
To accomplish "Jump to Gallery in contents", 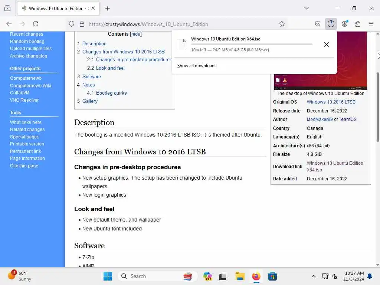I will tap(90, 101).
